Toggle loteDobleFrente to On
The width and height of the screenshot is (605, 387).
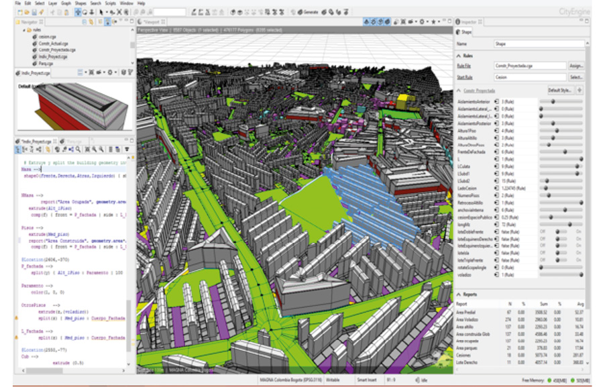coord(580,231)
